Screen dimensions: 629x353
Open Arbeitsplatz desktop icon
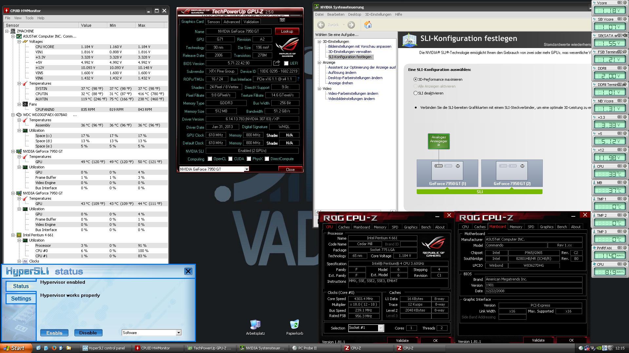255,327
